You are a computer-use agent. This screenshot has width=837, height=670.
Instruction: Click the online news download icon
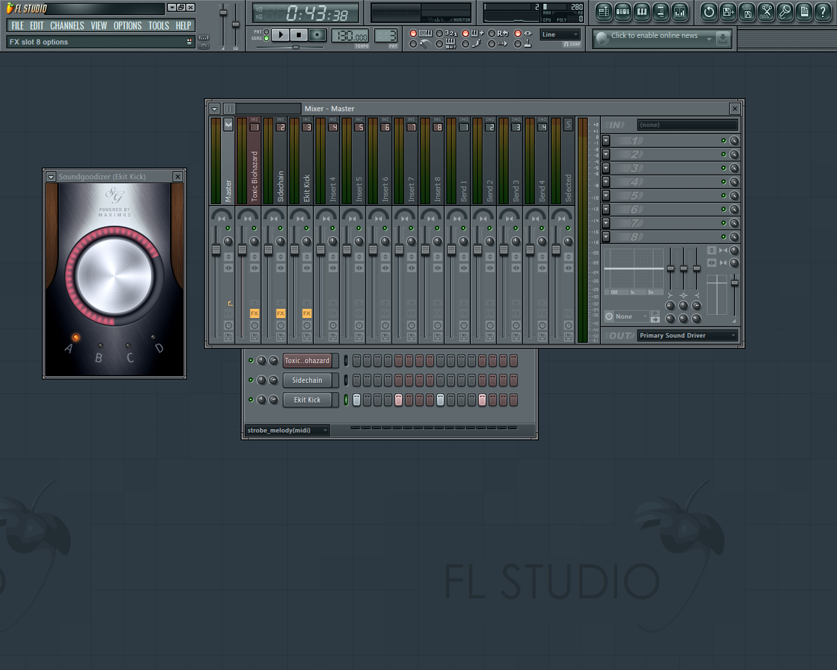click(x=723, y=39)
